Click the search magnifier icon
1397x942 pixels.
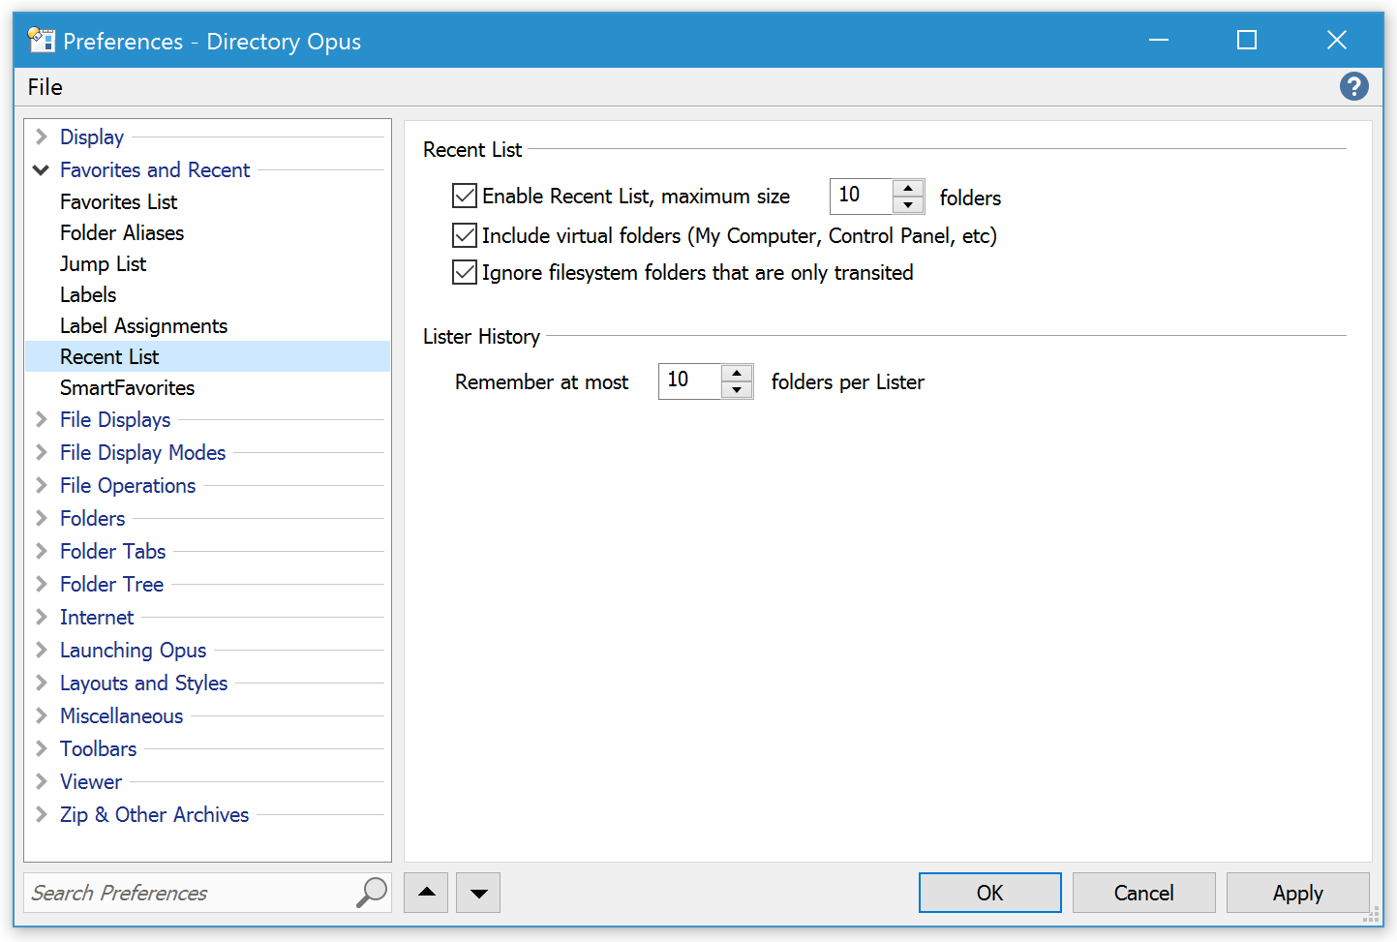click(372, 892)
